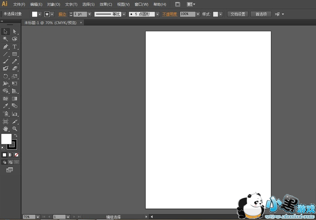Click the 文档设置 button
316x220 pixels.
[x=238, y=14]
